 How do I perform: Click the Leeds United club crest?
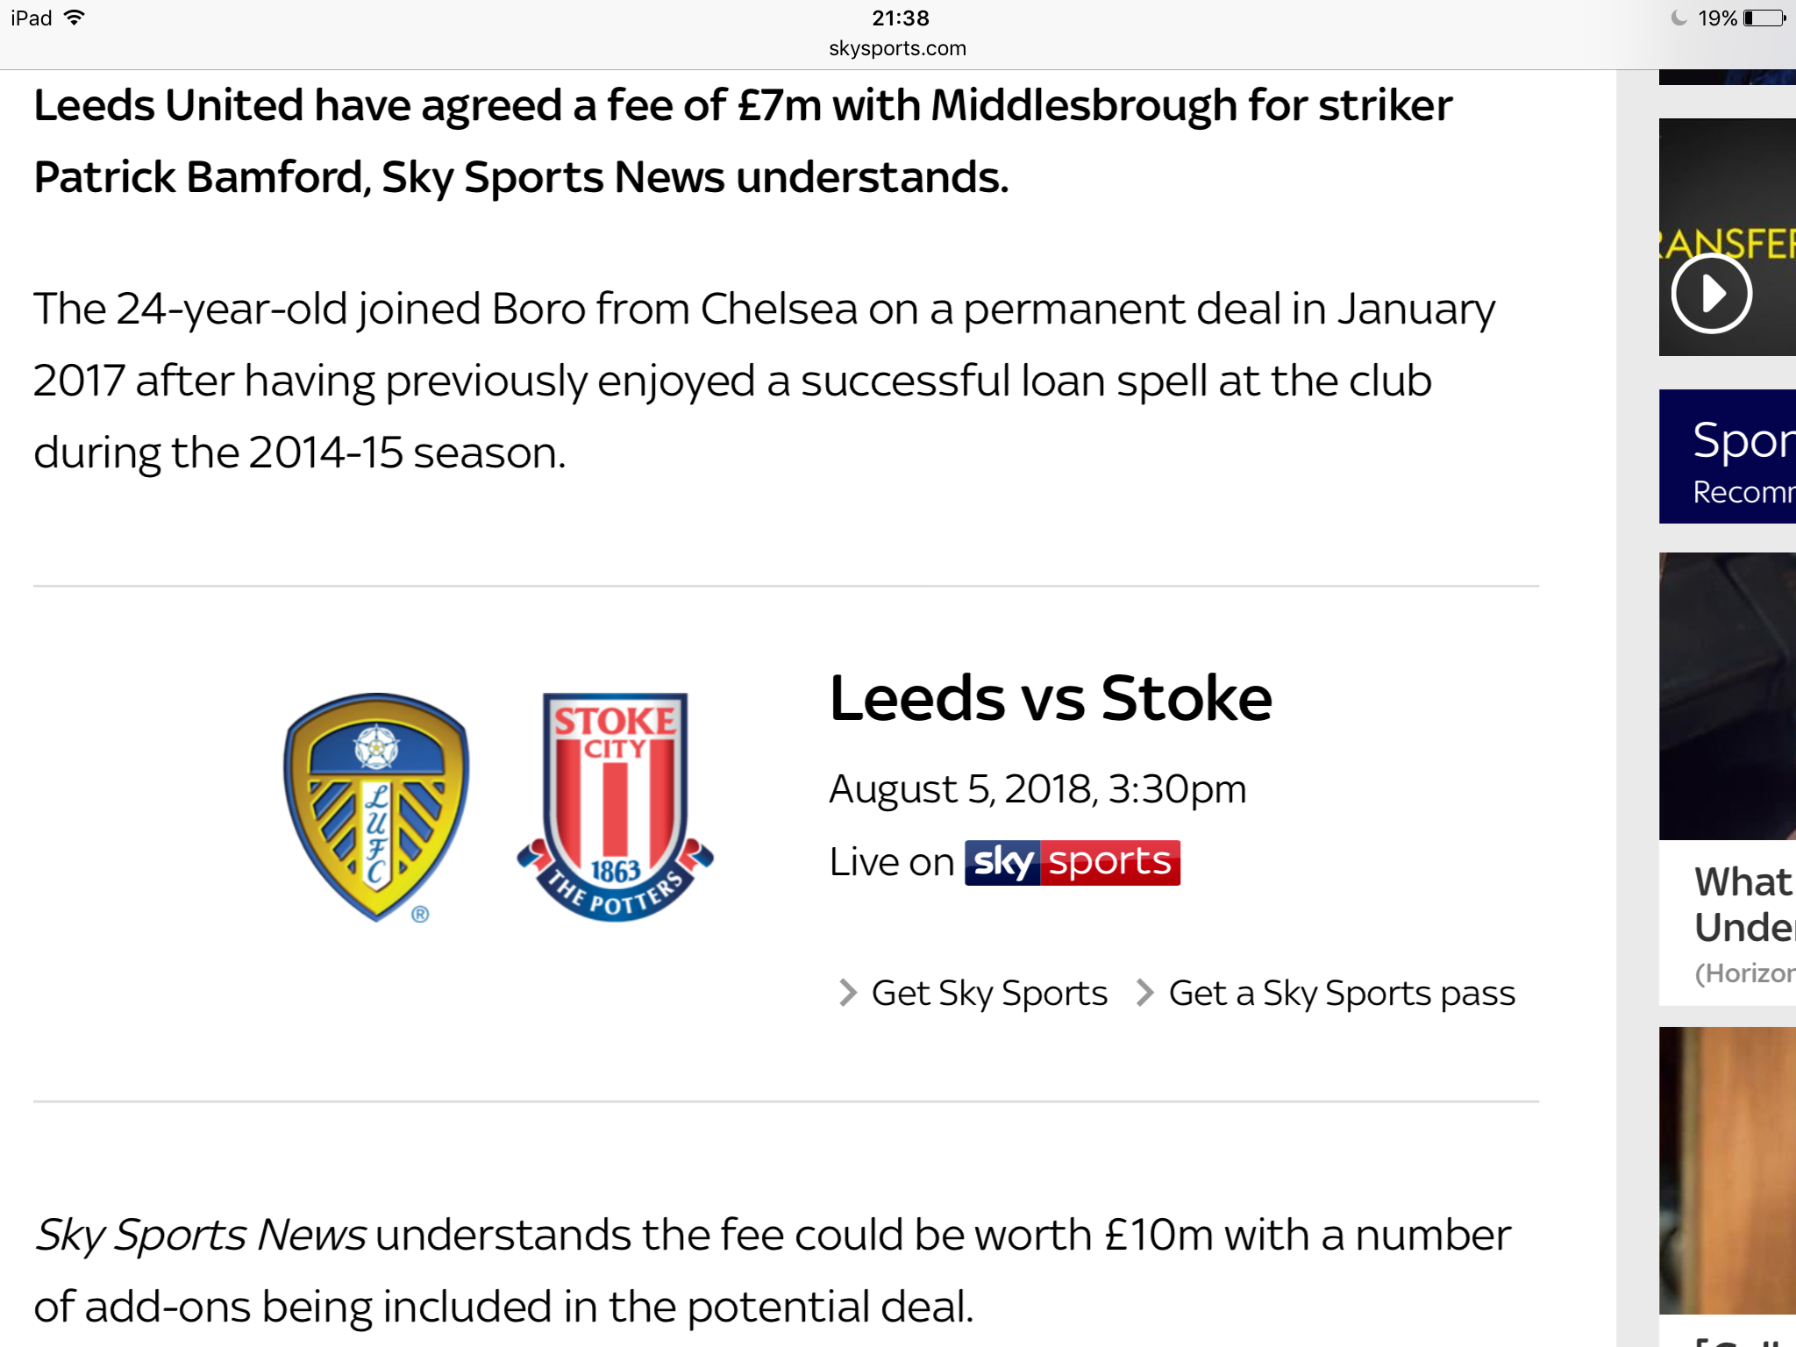(376, 807)
